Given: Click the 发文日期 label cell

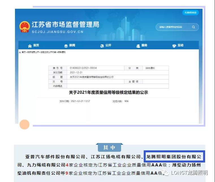Looking at the screenshot, I should tap(58, 73).
